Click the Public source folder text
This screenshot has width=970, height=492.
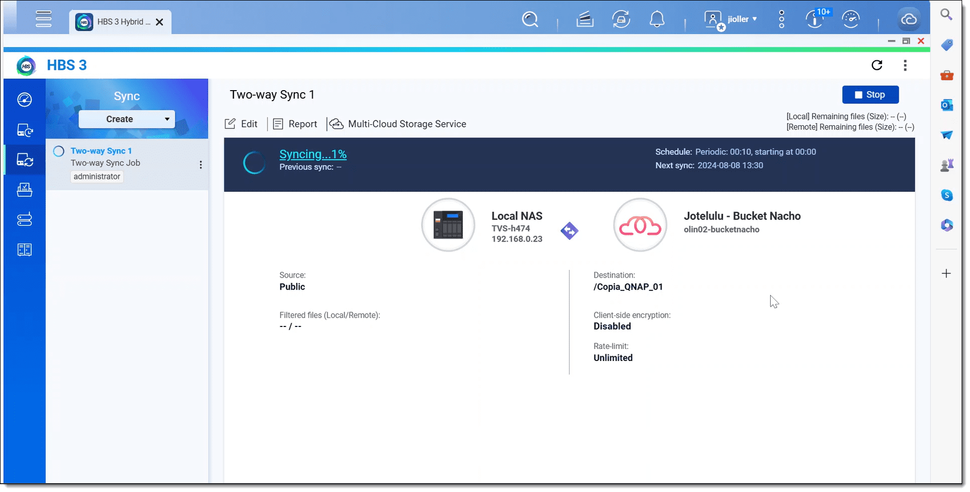(x=292, y=287)
